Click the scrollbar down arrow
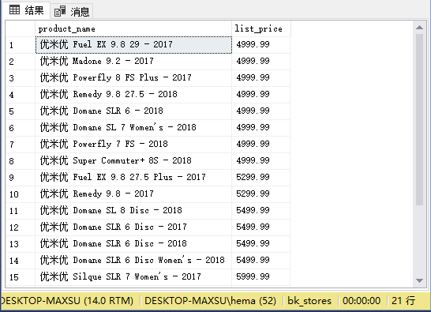The image size is (431, 312). pyautogui.click(x=419, y=280)
